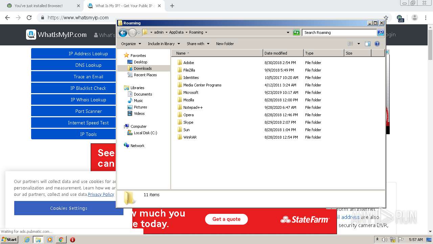Open Explorer help question mark icon
Screen dimensions: 433x244
tap(377, 44)
